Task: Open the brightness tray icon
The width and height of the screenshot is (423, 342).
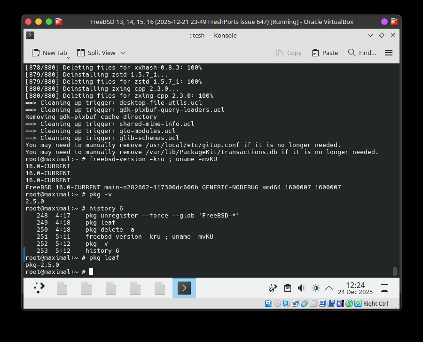Action: [315, 288]
